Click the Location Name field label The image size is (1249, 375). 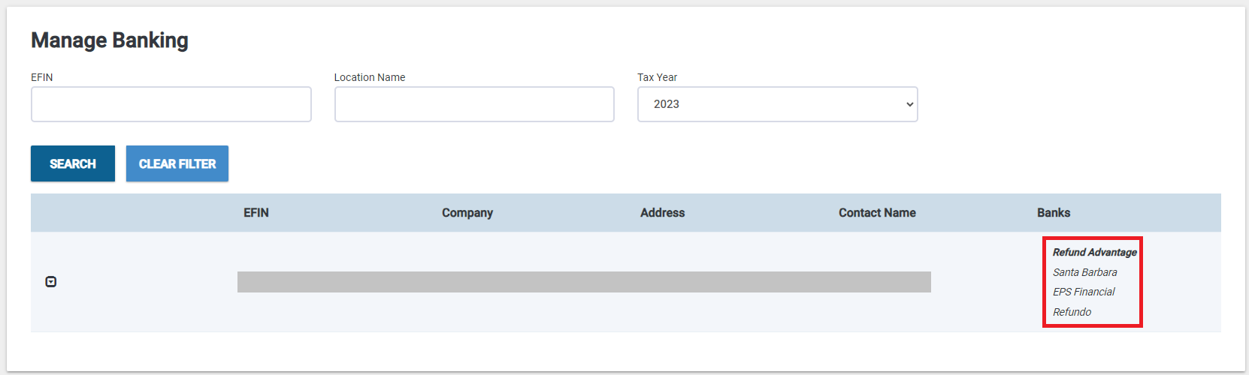pyautogui.click(x=370, y=77)
